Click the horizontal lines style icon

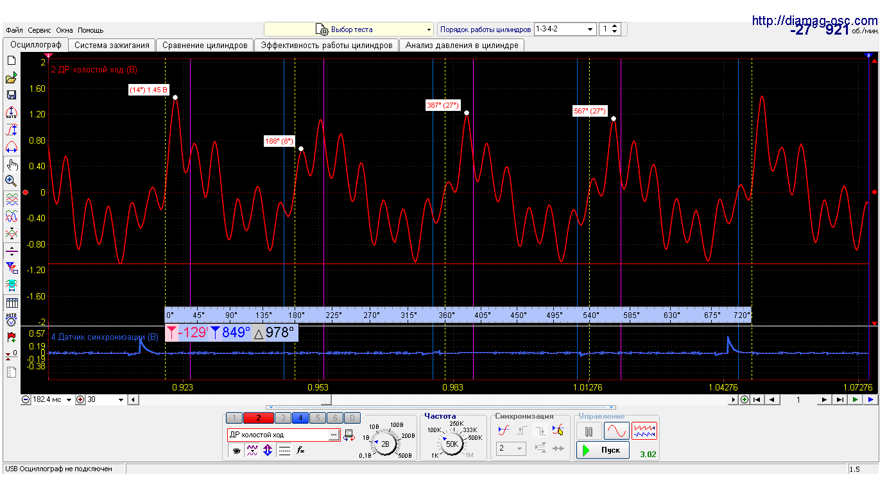click(284, 451)
